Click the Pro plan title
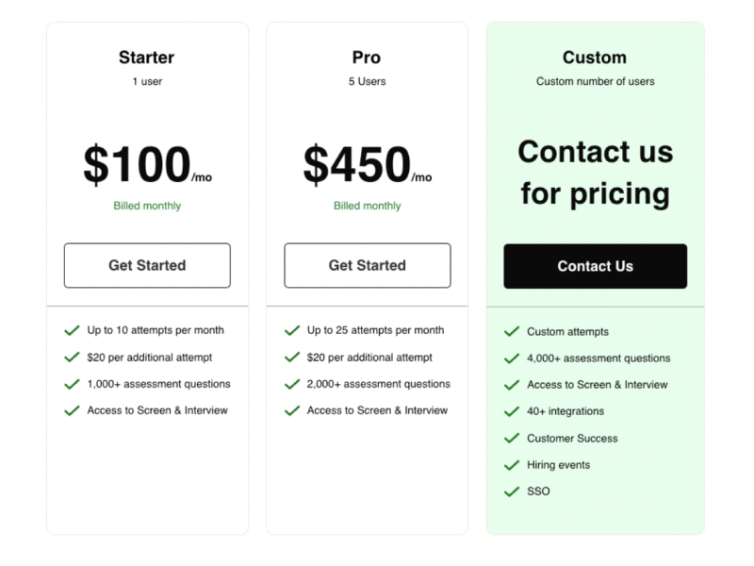This screenshot has width=754, height=566. pos(368,58)
